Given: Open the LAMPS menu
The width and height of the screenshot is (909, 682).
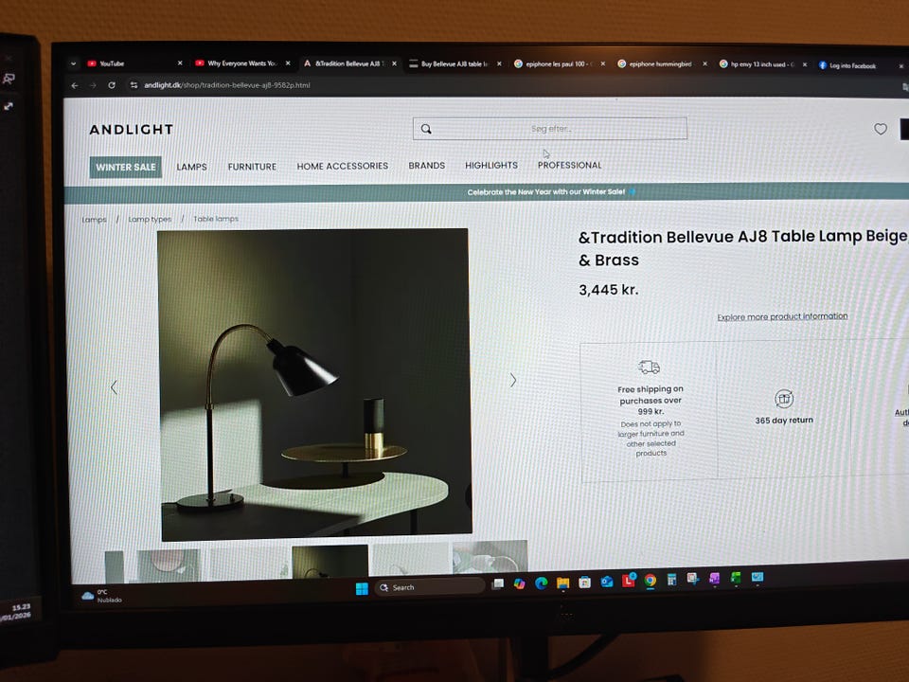Looking at the screenshot, I should [x=191, y=167].
